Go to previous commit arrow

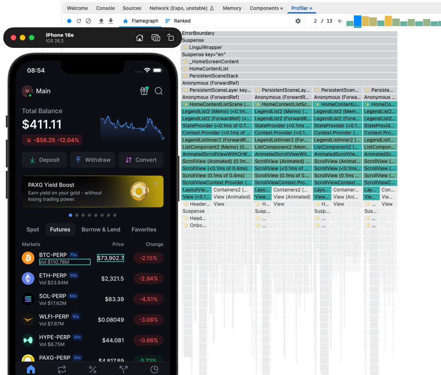(340, 21)
